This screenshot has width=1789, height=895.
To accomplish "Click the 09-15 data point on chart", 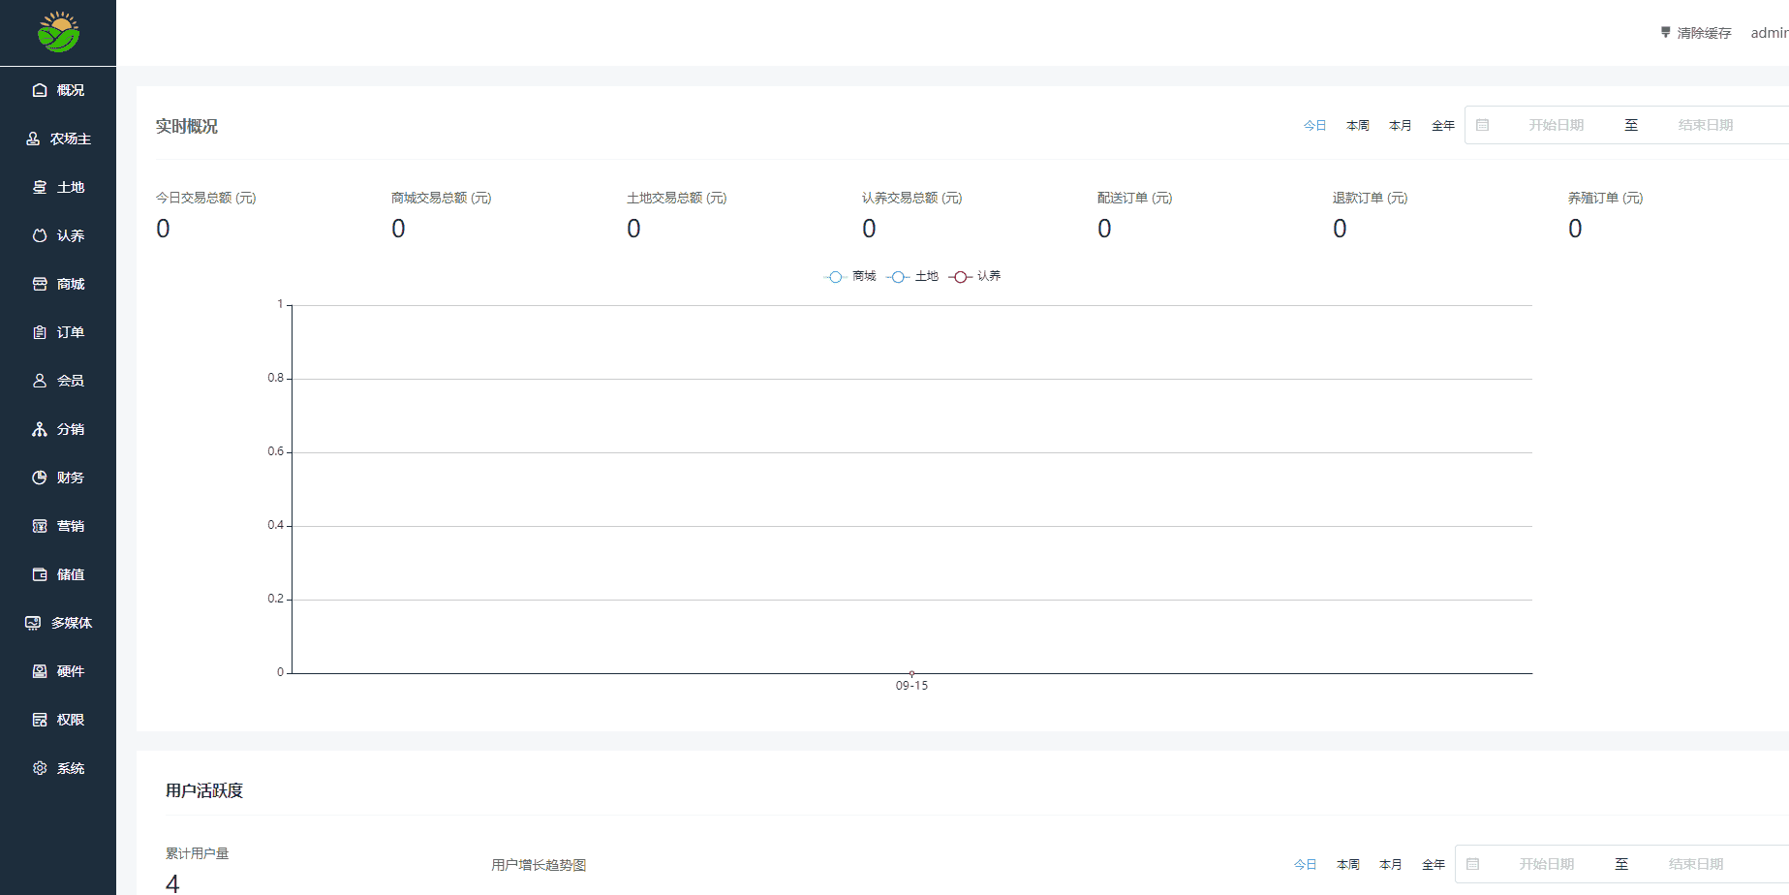I will pos(911,673).
